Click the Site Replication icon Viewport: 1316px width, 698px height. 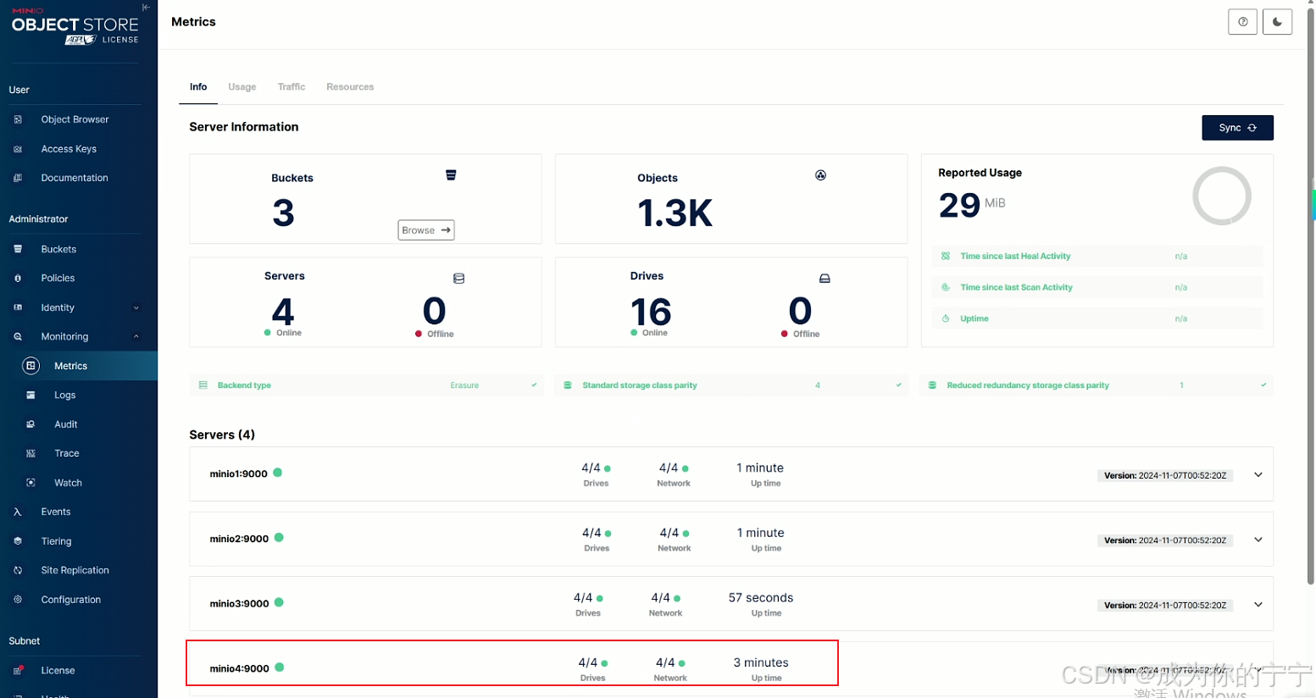tap(18, 570)
